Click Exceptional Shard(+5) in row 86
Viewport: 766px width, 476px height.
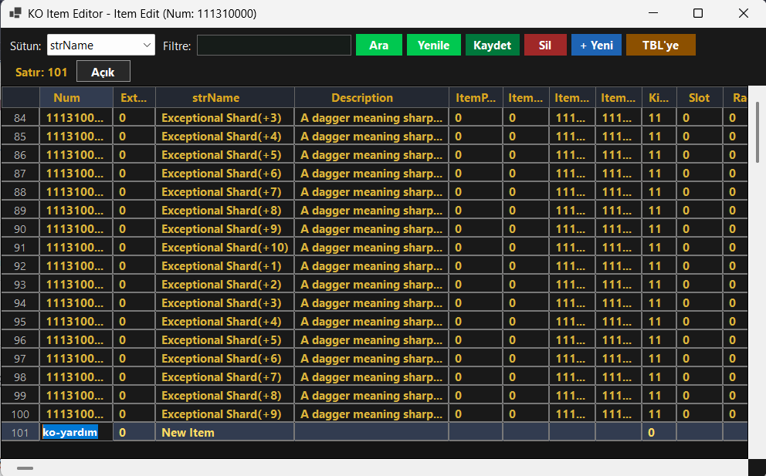225,155
